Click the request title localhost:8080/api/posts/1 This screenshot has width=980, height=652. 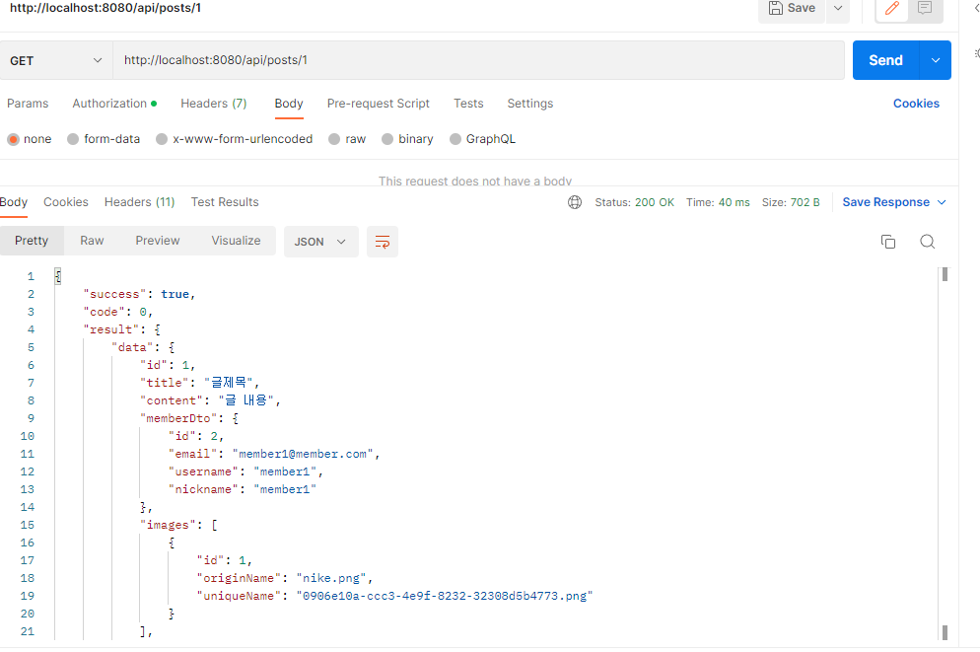(105, 8)
